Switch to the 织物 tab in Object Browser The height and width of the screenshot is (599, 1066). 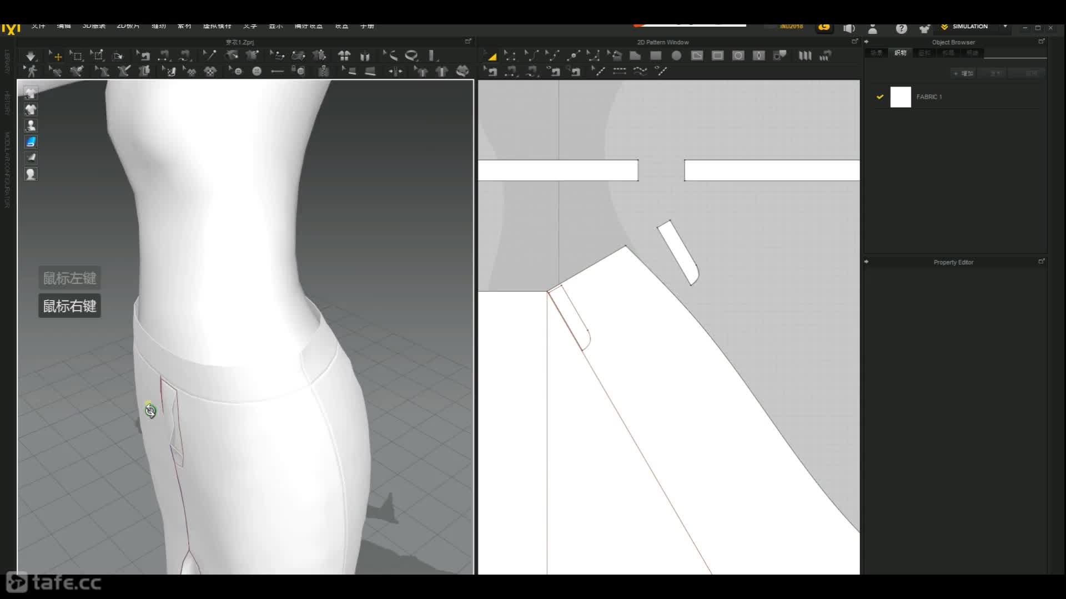901,53
